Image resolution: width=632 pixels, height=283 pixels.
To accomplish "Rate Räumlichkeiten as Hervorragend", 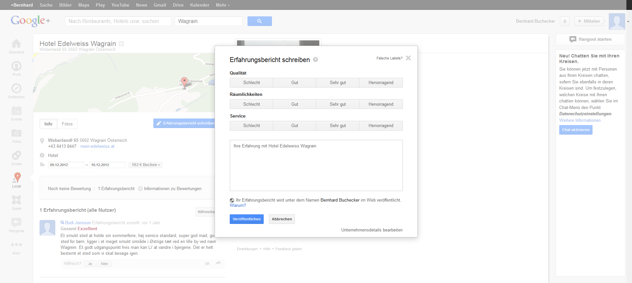I will (x=381, y=104).
